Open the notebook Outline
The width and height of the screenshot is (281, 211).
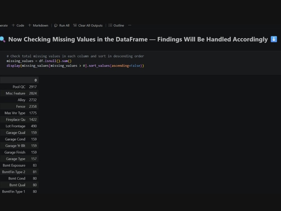click(116, 25)
